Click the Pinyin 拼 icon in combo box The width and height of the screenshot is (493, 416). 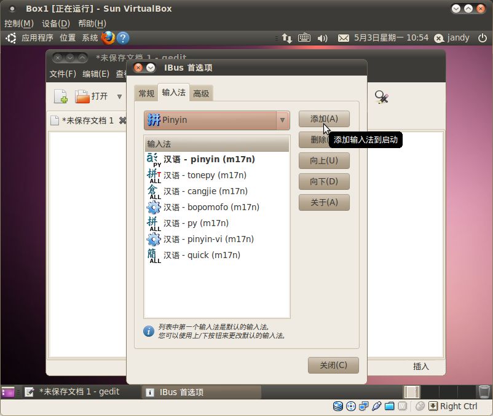coord(154,120)
